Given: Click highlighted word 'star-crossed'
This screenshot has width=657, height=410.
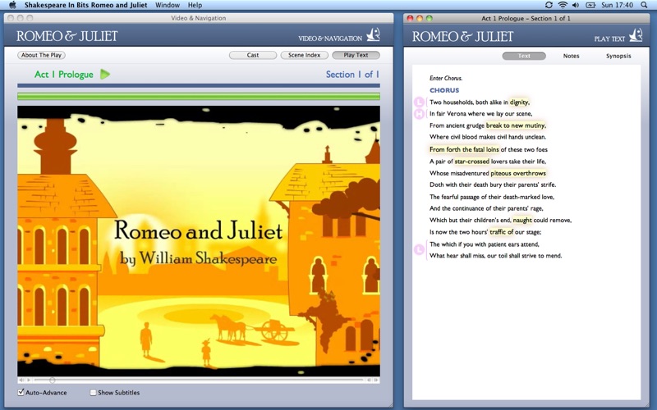Looking at the screenshot, I should pos(471,162).
